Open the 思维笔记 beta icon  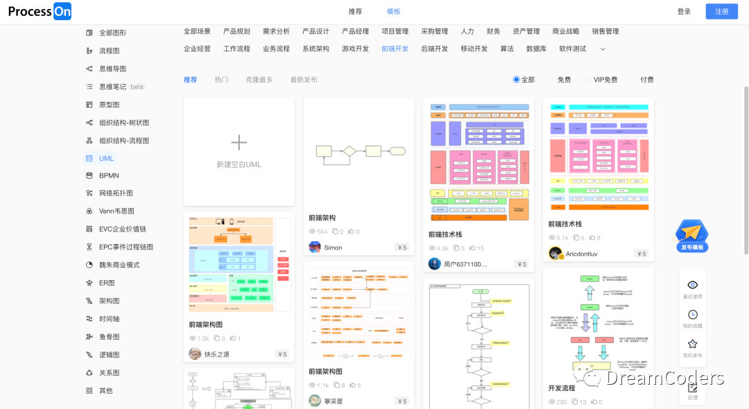[89, 87]
